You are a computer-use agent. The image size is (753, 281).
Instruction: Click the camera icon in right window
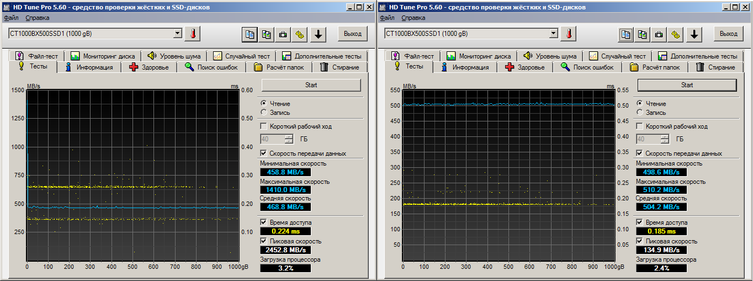659,34
